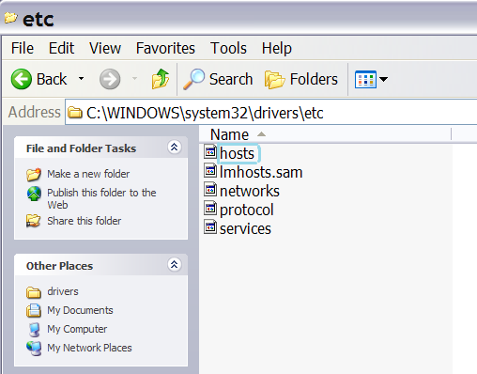Screen dimensions: 477x374
Task: Click the drivers folder icon
Action: click(x=34, y=292)
